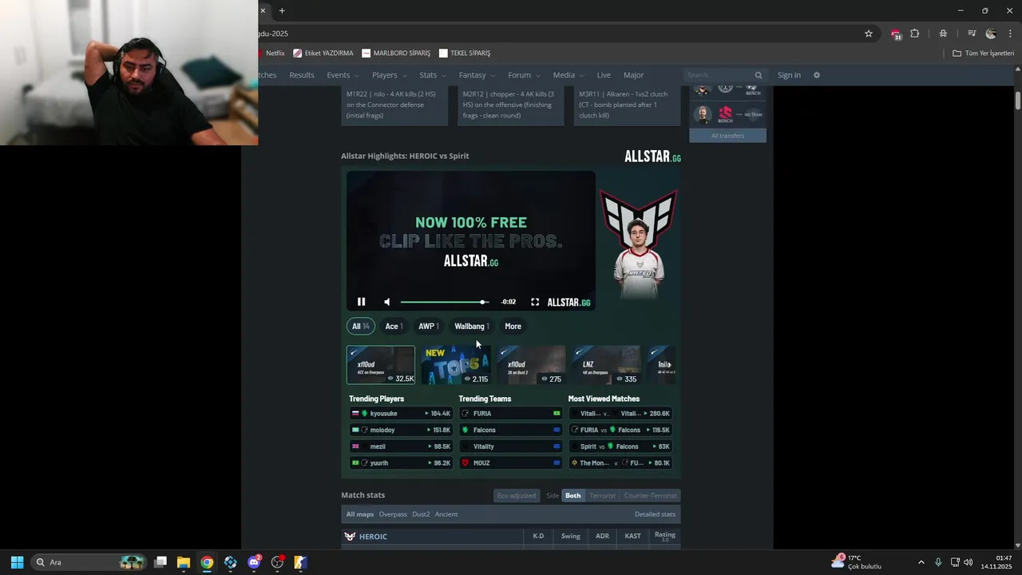Focus the site search field
Viewport: 1022px width, 575px height.
click(x=719, y=75)
